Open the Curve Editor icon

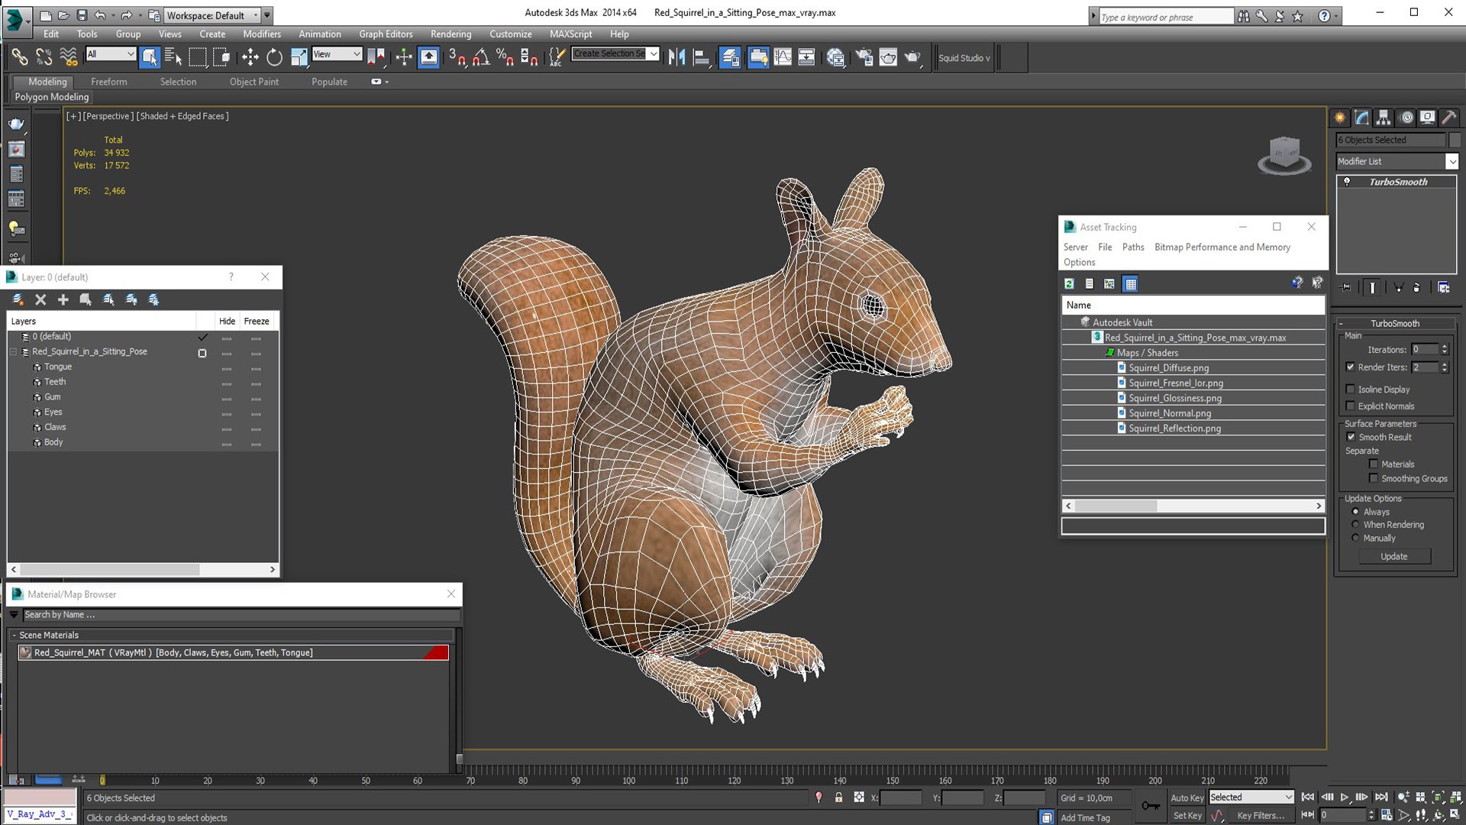(783, 57)
